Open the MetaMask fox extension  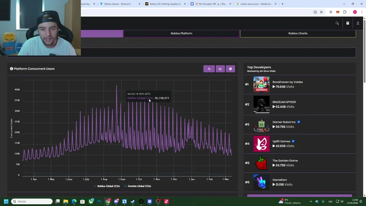[x=338, y=12]
